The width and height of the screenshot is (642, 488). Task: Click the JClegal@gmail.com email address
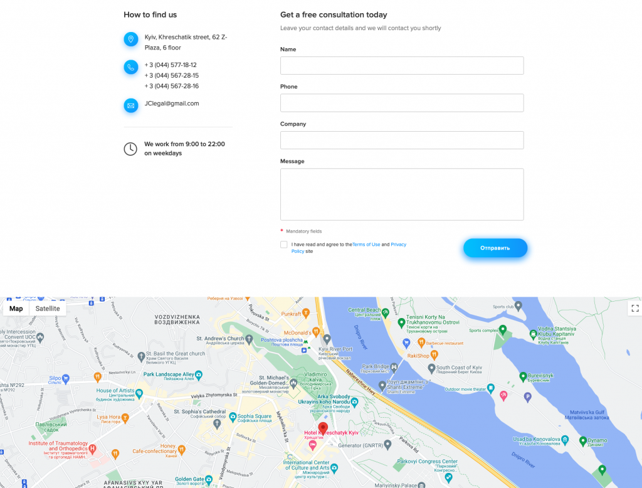tap(172, 103)
